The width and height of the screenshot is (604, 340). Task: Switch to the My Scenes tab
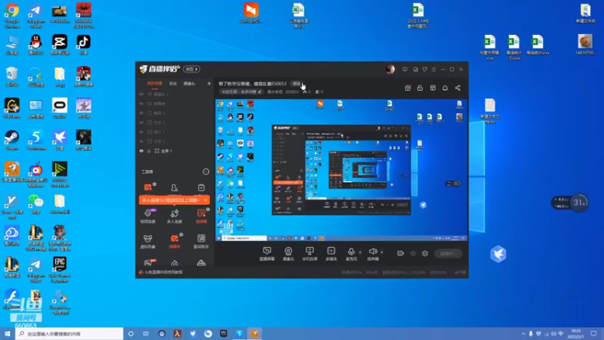pos(155,83)
